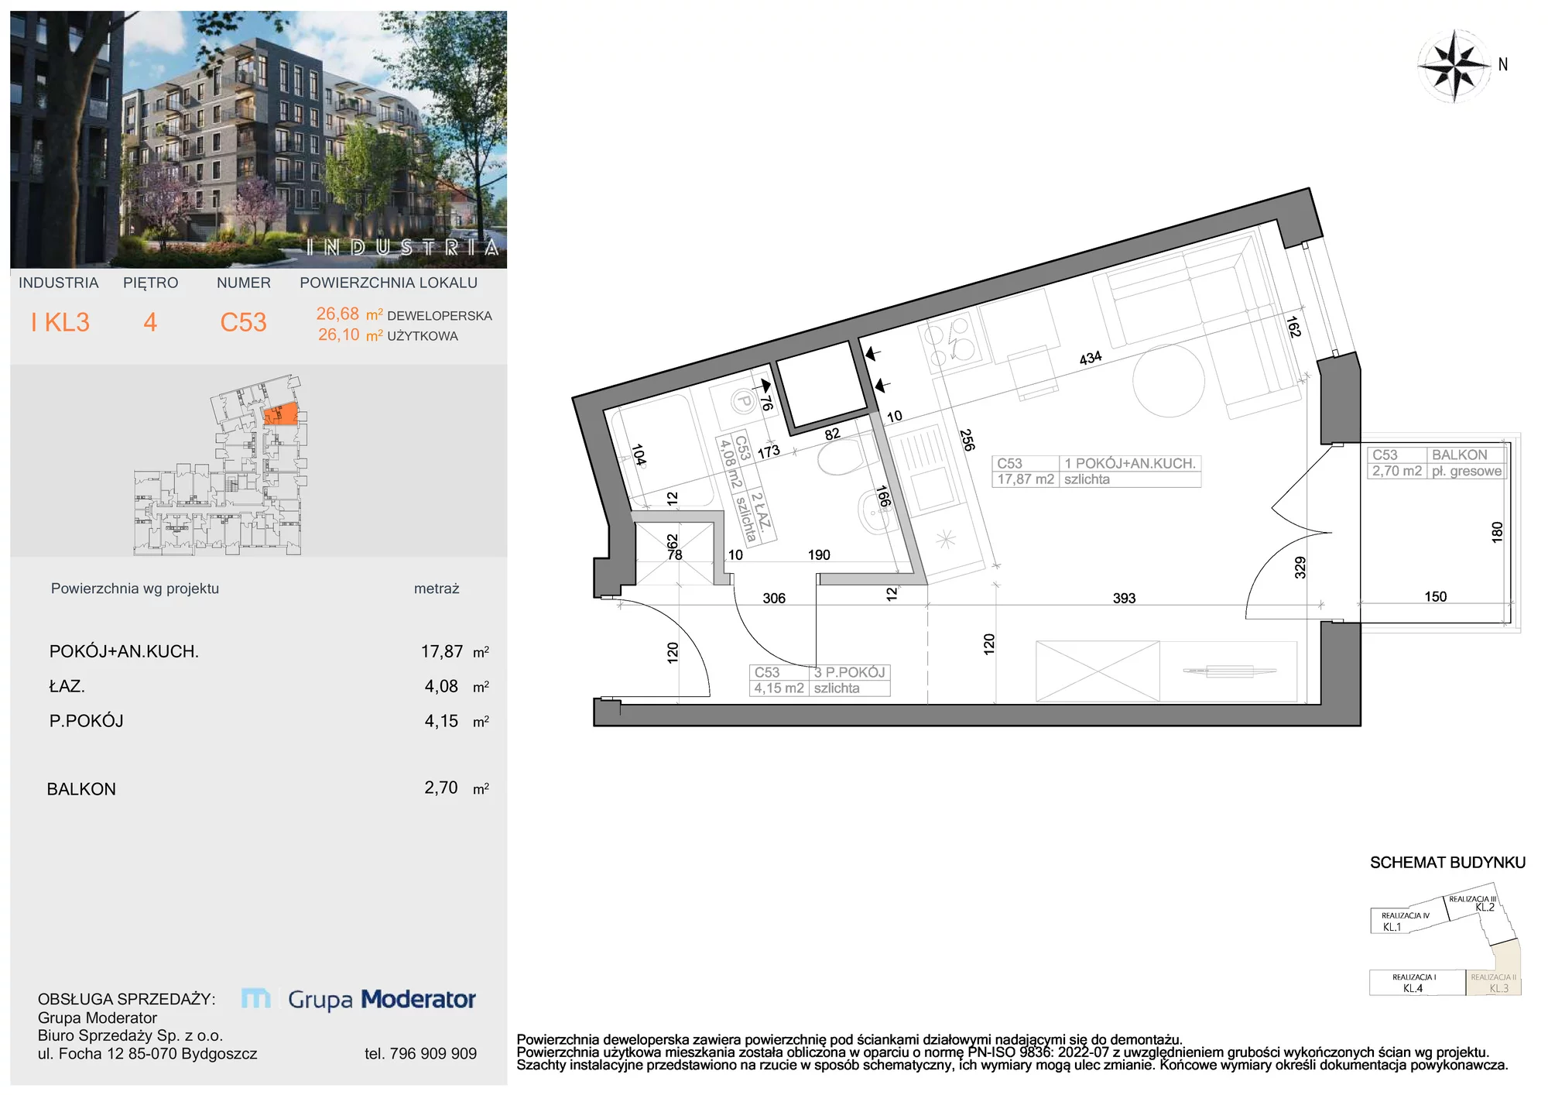Click the '256' kitchen dimension
Image resolution: width=1548 pixels, height=1095 pixels.
967,440
